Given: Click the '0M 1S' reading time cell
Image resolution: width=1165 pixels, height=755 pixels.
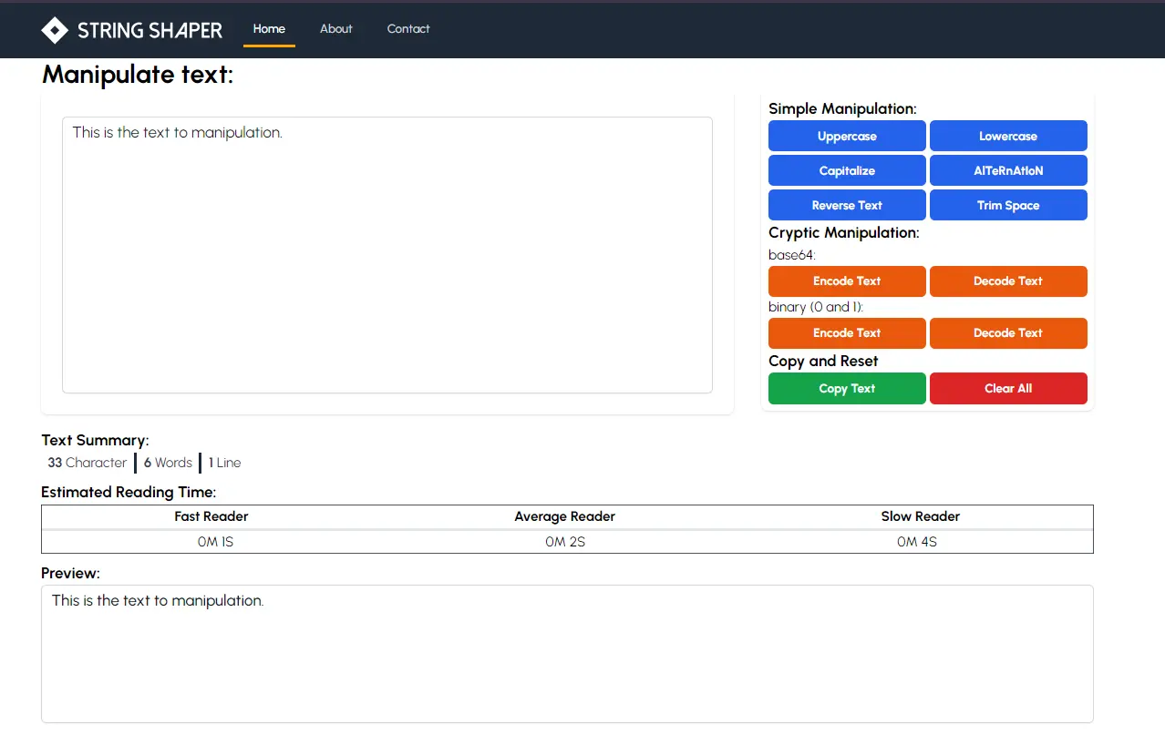Looking at the screenshot, I should [x=215, y=542].
